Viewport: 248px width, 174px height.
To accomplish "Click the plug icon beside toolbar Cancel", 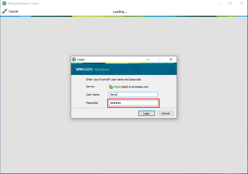I will [x=5, y=11].
